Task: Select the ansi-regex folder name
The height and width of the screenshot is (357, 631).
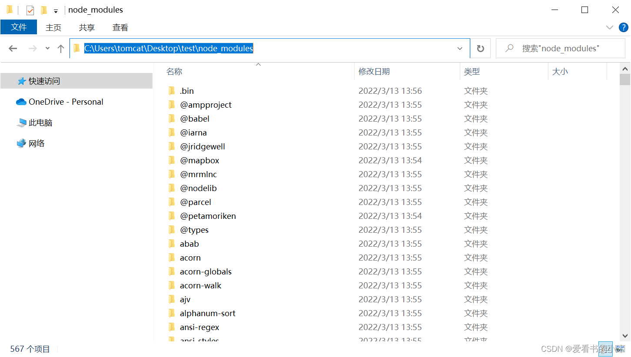Action: point(199,327)
